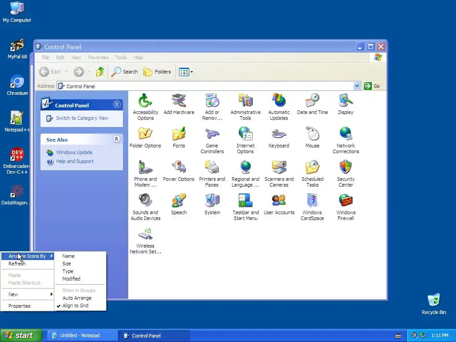This screenshot has height=342, width=456.
Task: Click the Go button
Action: [372, 86]
